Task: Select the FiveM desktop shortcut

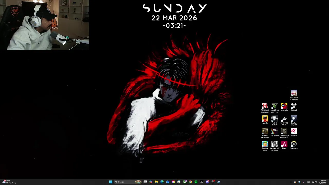Action: (284, 145)
